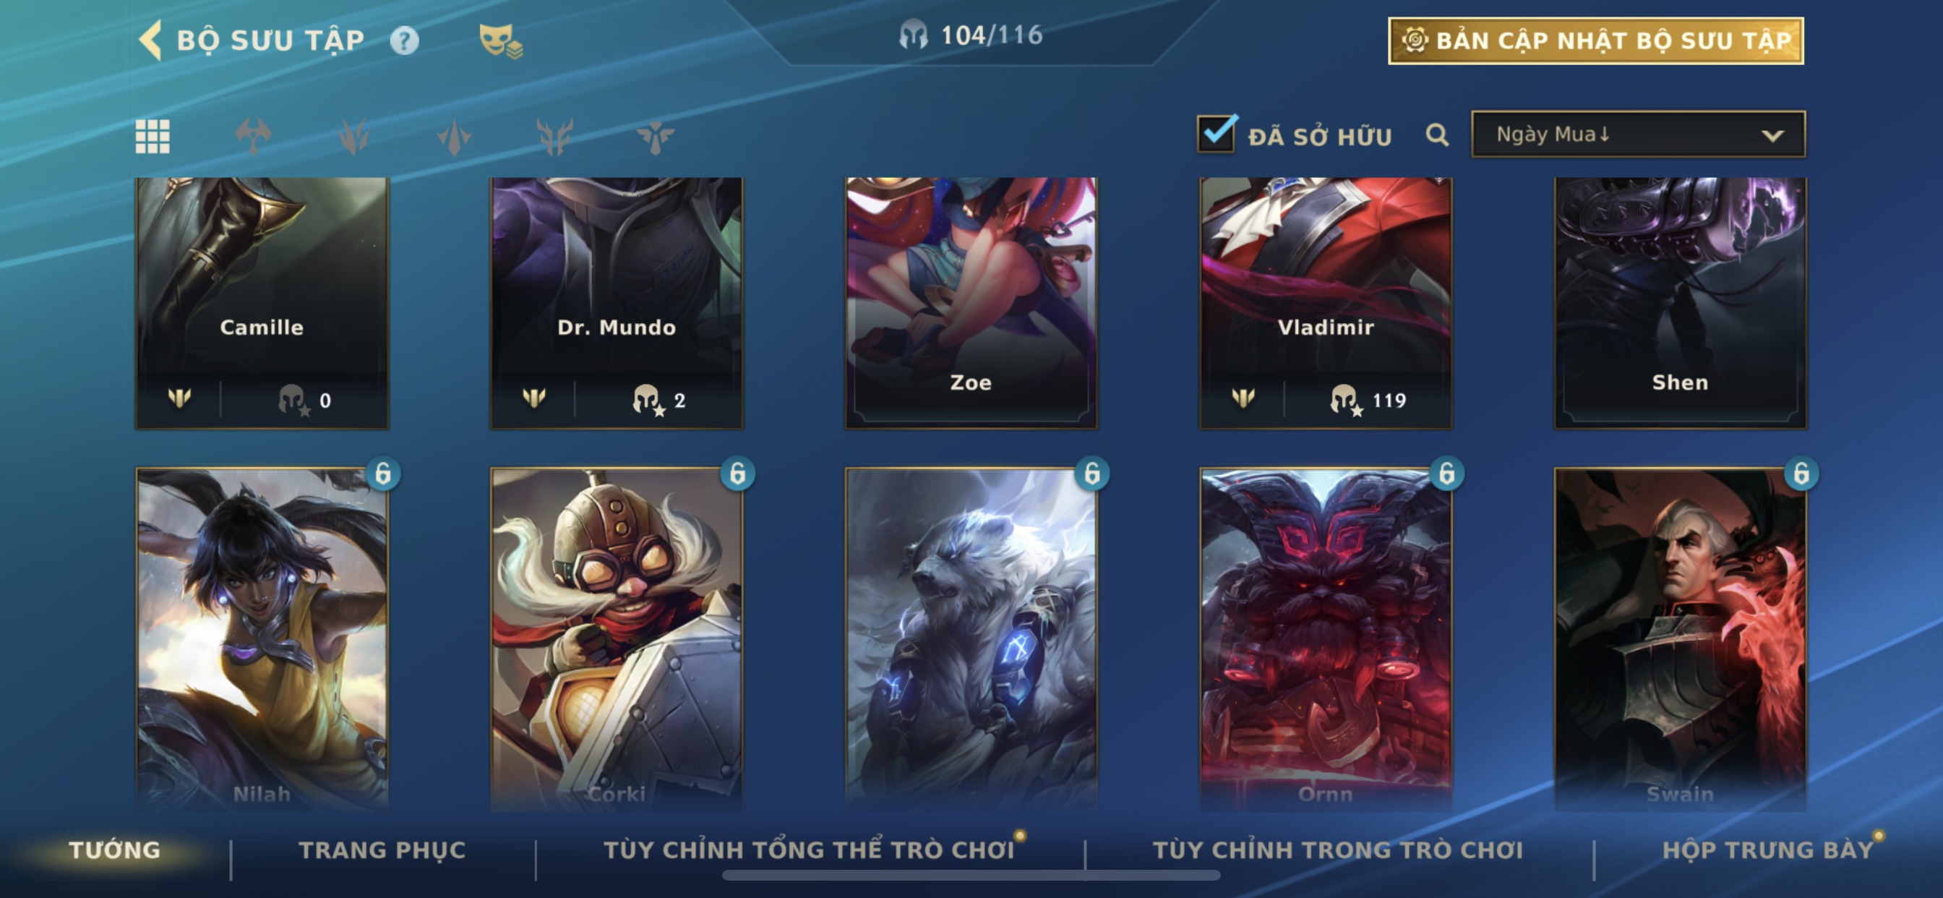This screenshot has width=1943, height=898.
Task: Click the lock badge on the Swain card
Action: click(x=1801, y=473)
